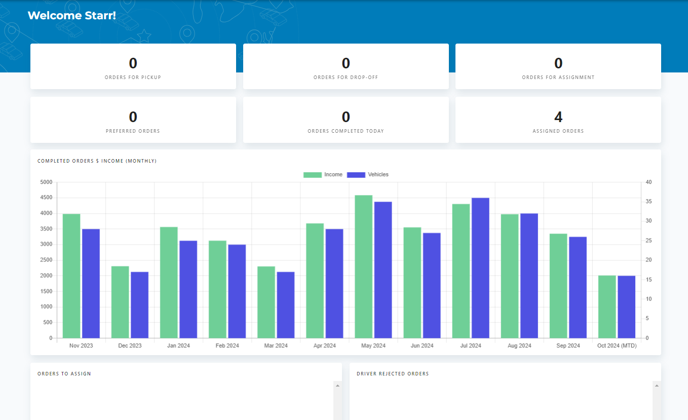Click the '40' value on vehicles axis
Image resolution: width=688 pixels, height=420 pixels.
point(649,182)
